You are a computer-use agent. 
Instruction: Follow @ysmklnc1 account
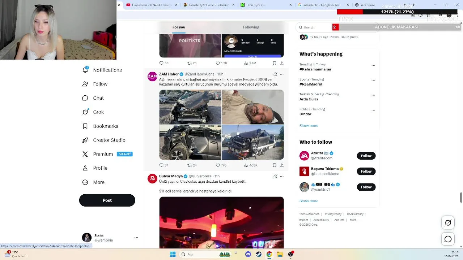[x=366, y=187]
